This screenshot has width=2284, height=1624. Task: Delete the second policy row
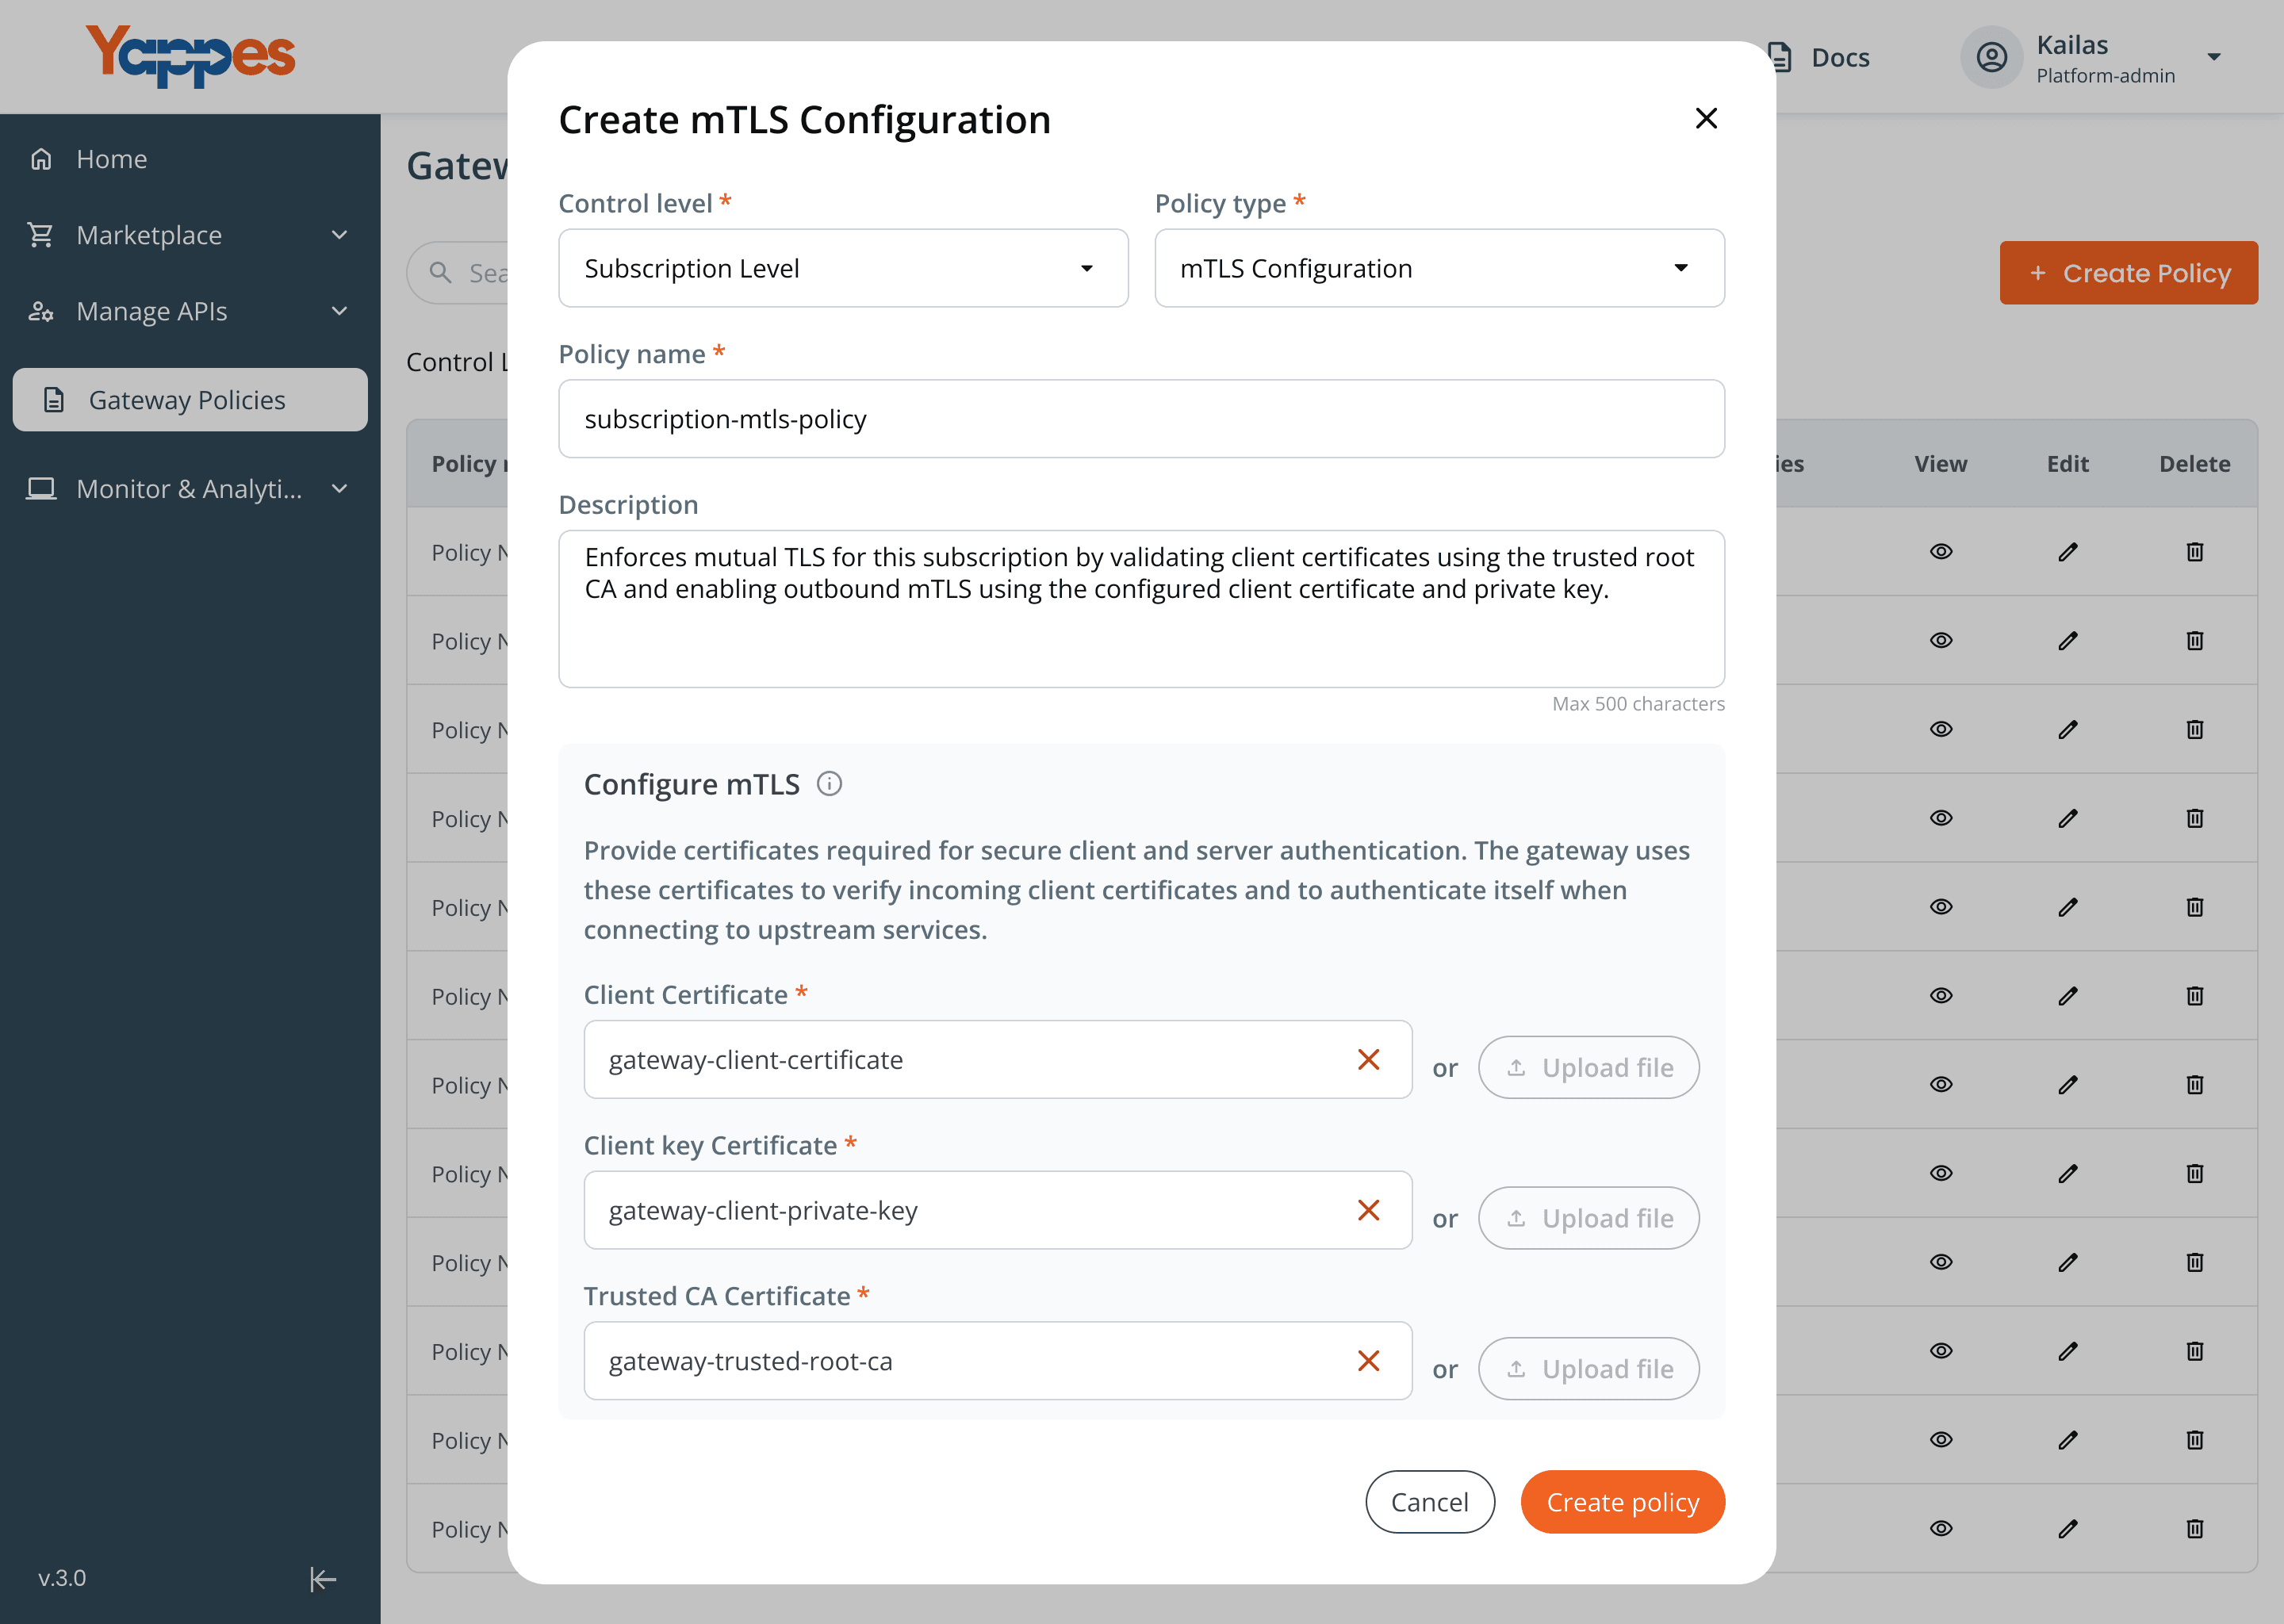click(2195, 640)
